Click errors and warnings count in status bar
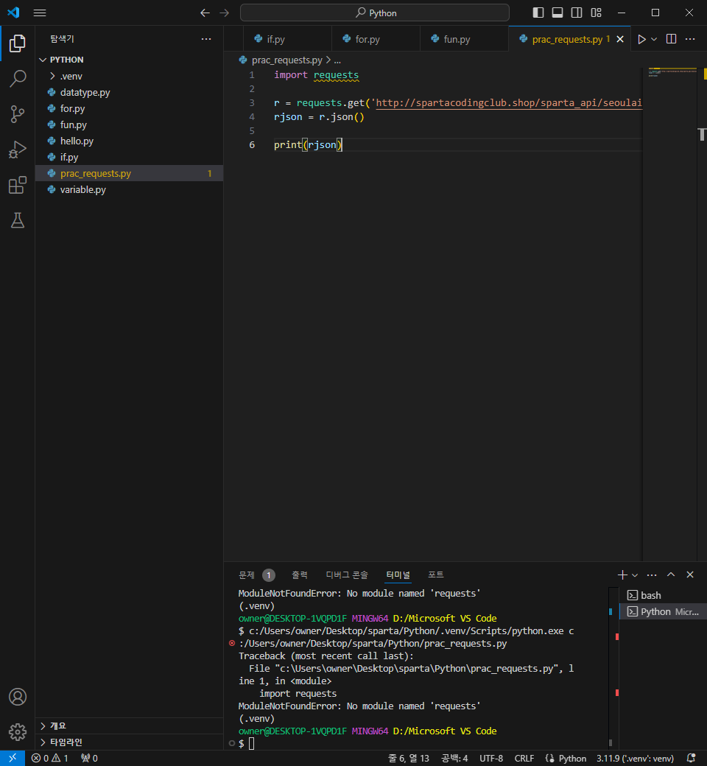Image resolution: width=707 pixels, height=766 pixels. 49,758
